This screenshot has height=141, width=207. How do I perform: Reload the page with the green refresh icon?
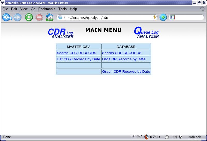(x=29, y=17)
